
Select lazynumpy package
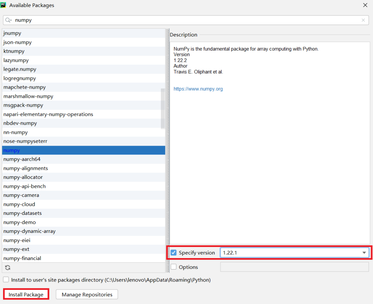point(83,60)
